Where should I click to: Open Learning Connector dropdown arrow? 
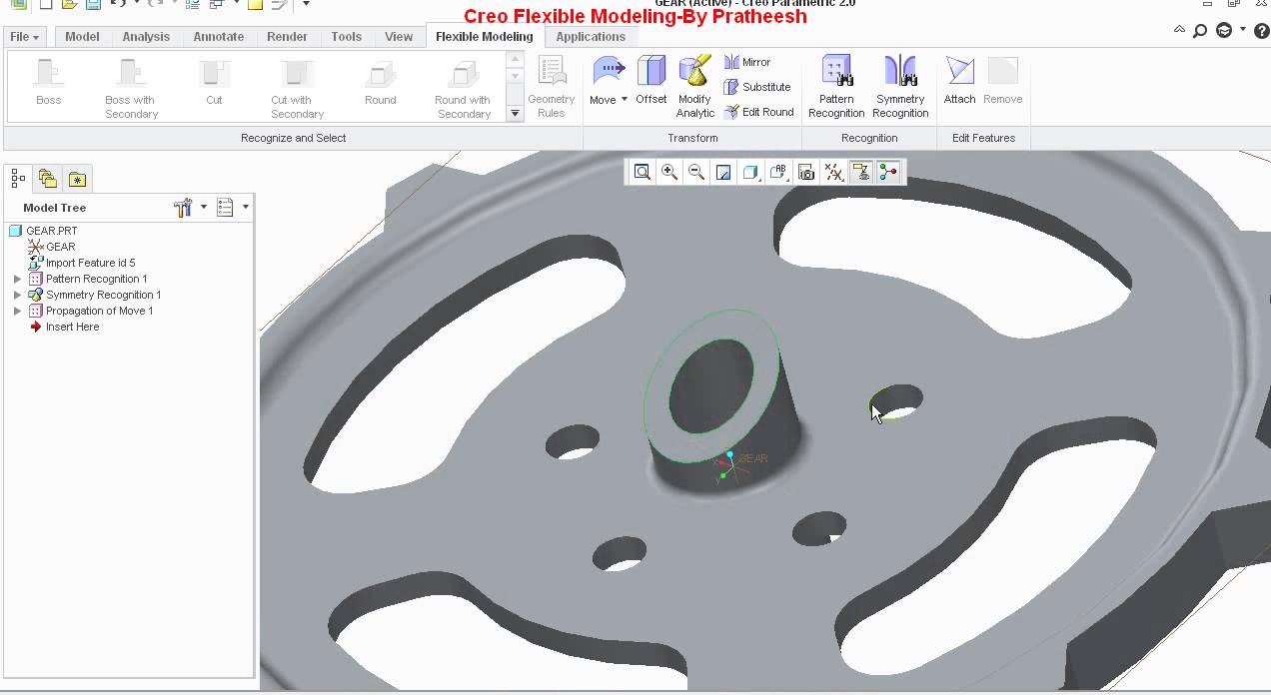(1243, 30)
